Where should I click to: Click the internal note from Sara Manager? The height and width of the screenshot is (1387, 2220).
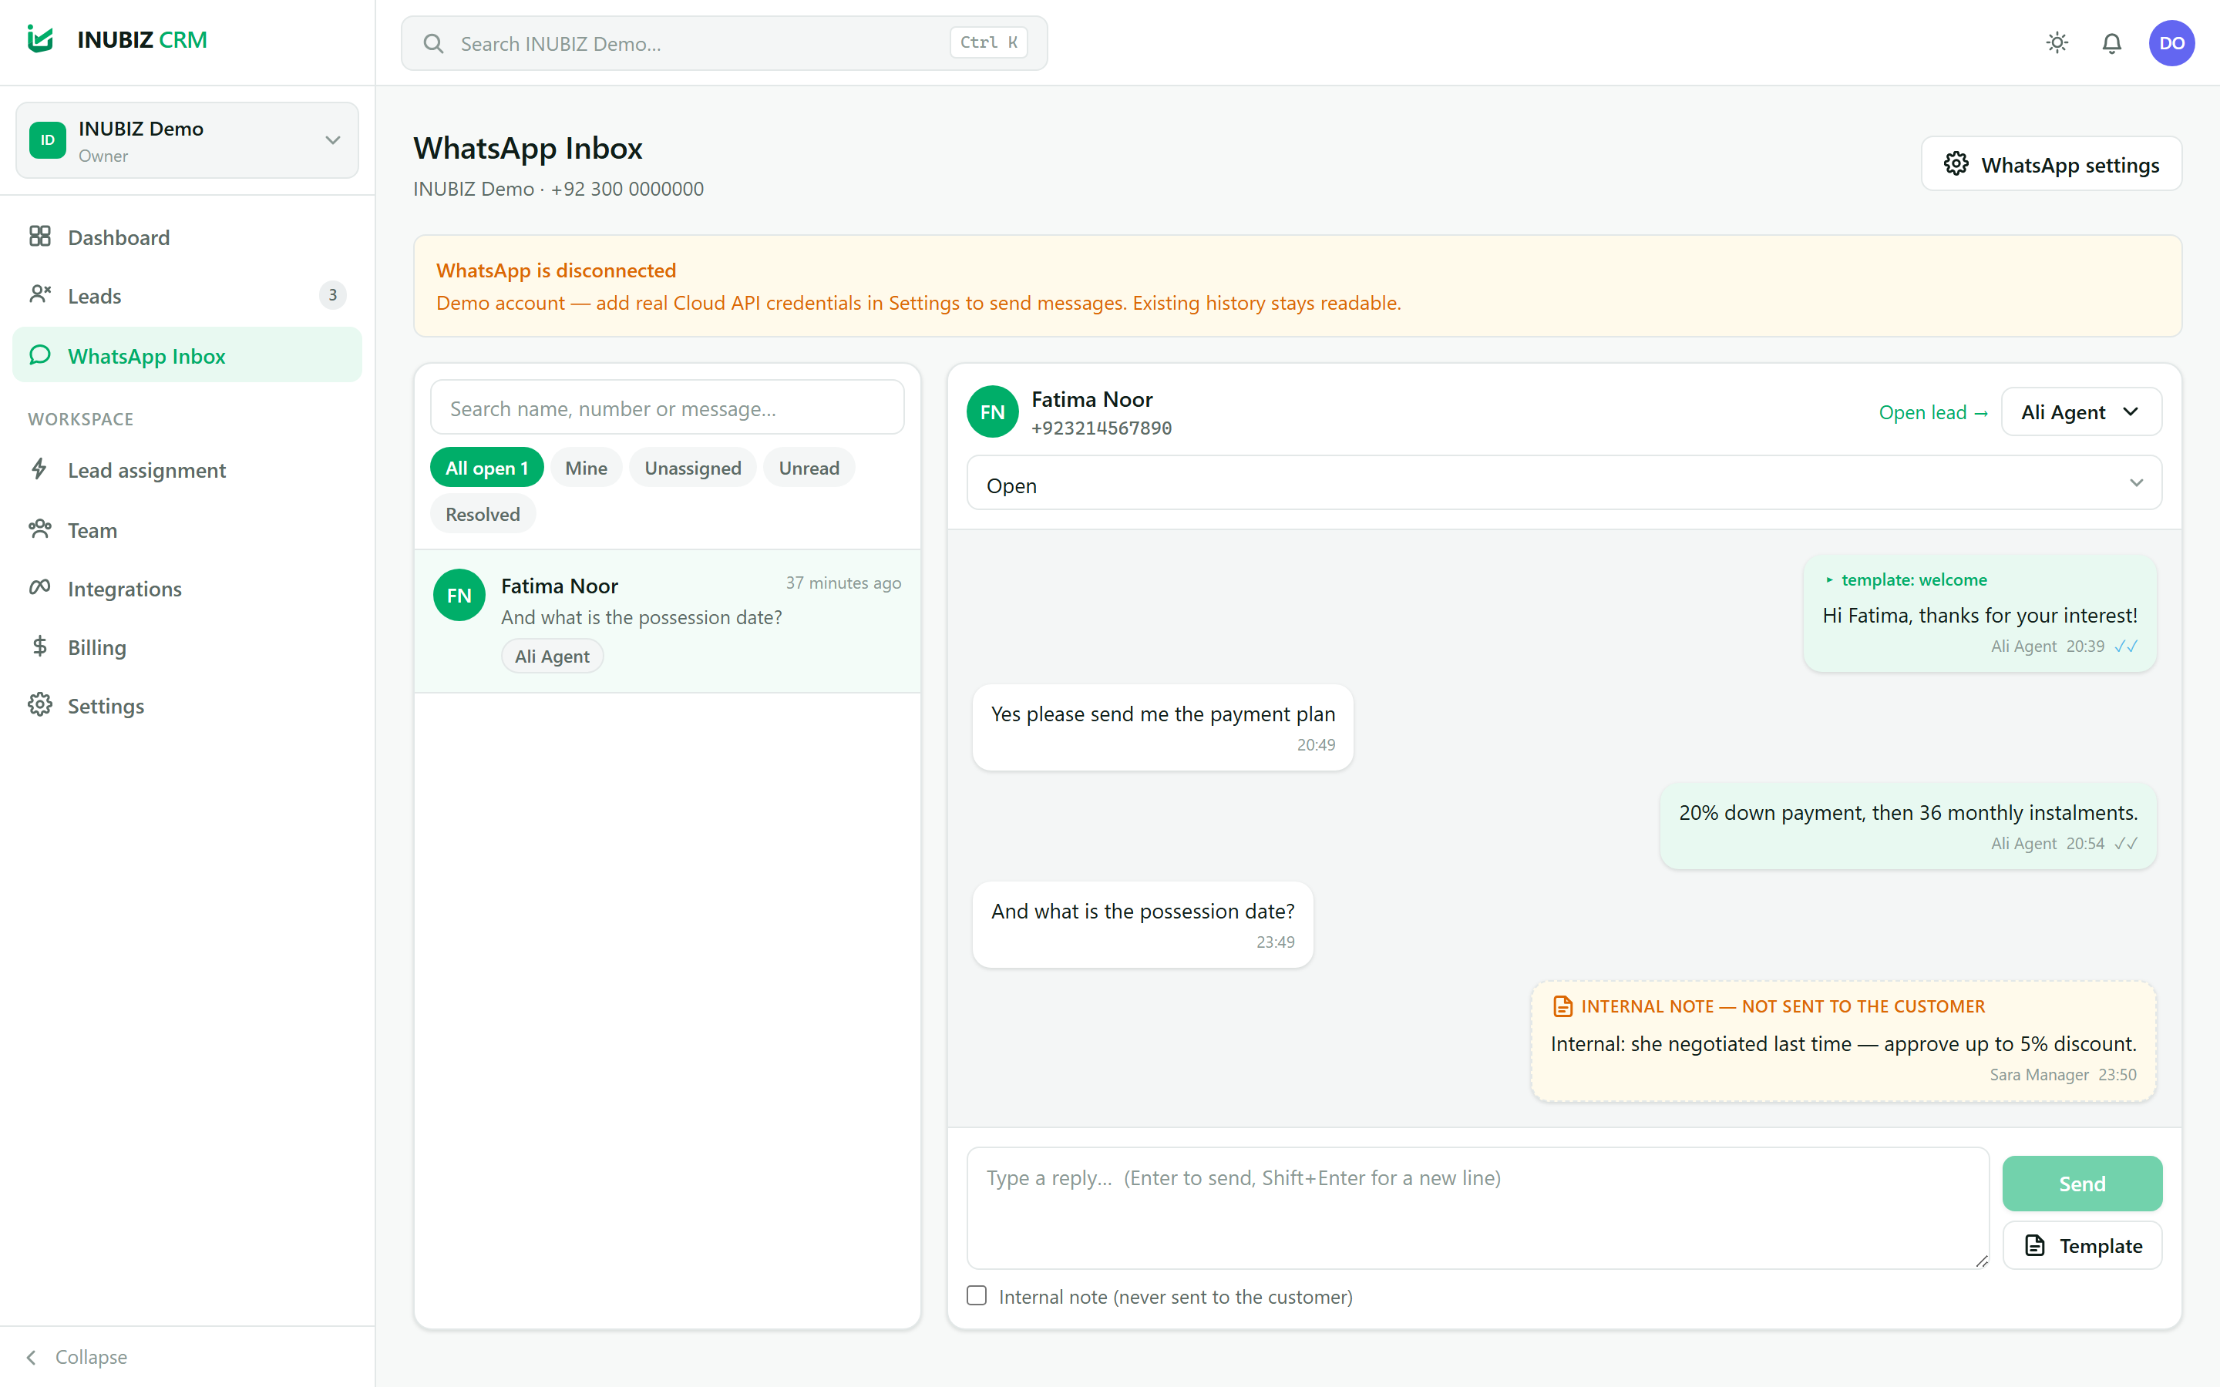[x=1843, y=1041]
